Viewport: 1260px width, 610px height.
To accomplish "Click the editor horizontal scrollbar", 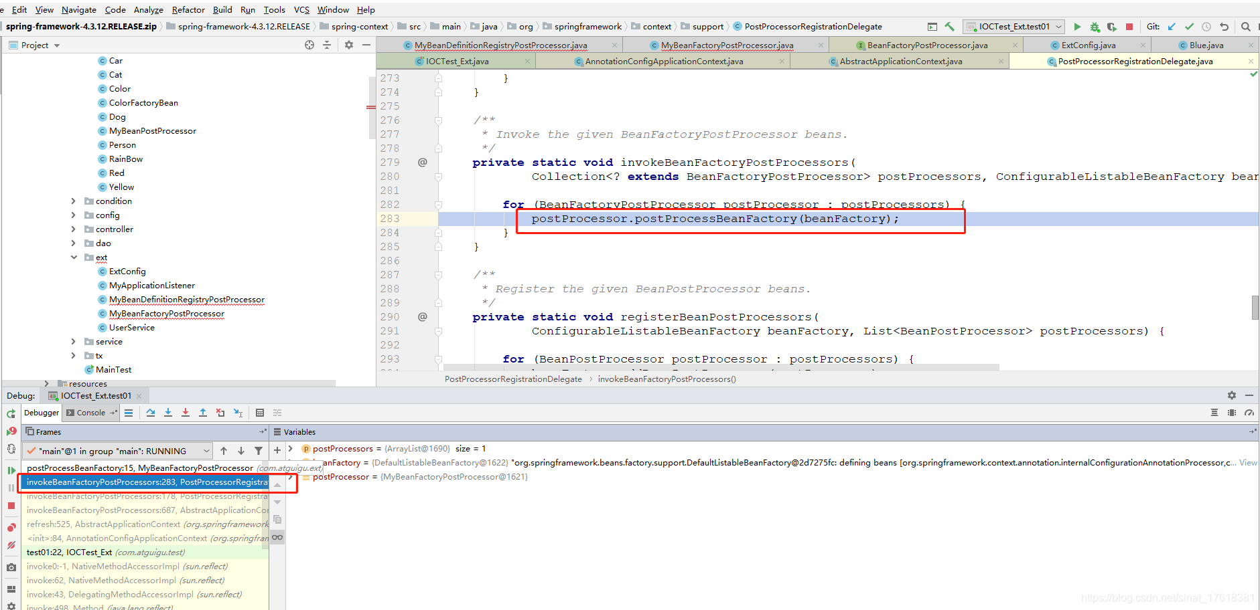I will pos(721,367).
